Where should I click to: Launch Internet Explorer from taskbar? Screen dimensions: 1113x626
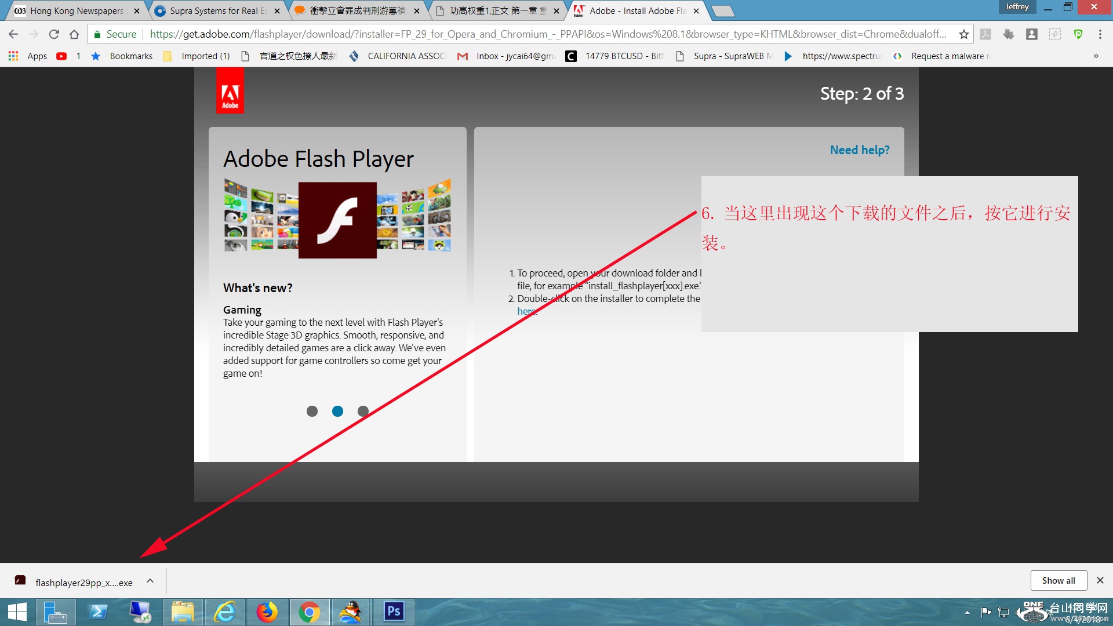pyautogui.click(x=225, y=612)
